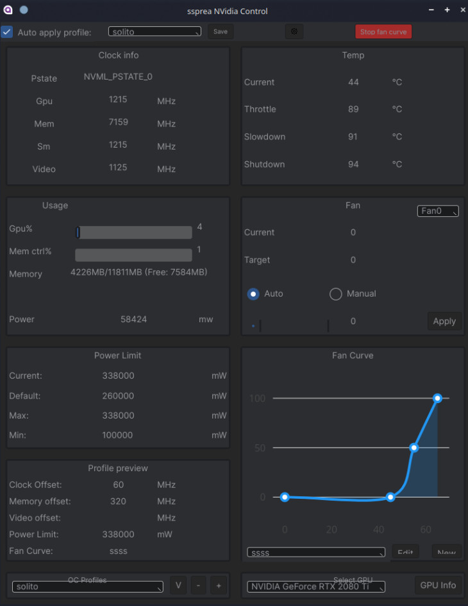Click the Fan Curve panel title

(x=353, y=356)
